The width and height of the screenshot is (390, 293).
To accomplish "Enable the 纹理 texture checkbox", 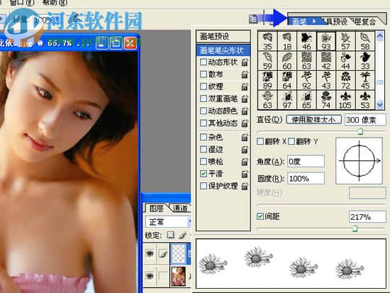I will 204,87.
